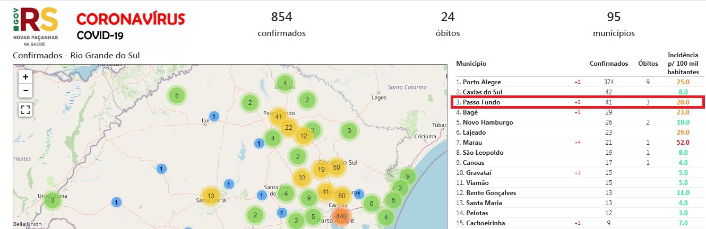Click Bagé's 23.0 incidence value
Viewport: 706px width, 229px height.
tap(683, 112)
